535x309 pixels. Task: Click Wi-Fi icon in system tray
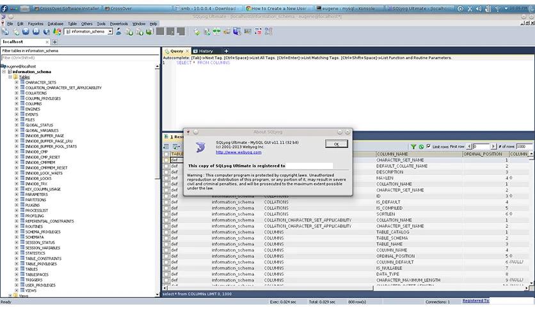[497, 9]
